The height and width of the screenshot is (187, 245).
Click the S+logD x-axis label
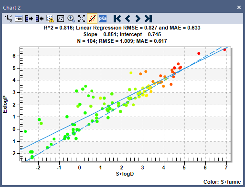pyautogui.click(x=125, y=174)
